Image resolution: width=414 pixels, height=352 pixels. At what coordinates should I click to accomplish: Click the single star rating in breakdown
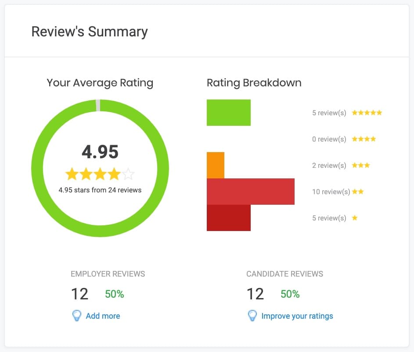tap(355, 218)
